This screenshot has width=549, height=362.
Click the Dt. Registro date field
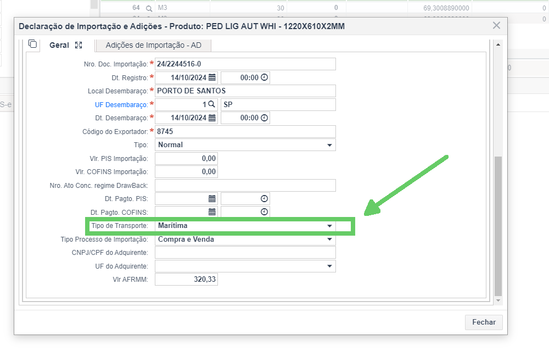click(x=186, y=77)
